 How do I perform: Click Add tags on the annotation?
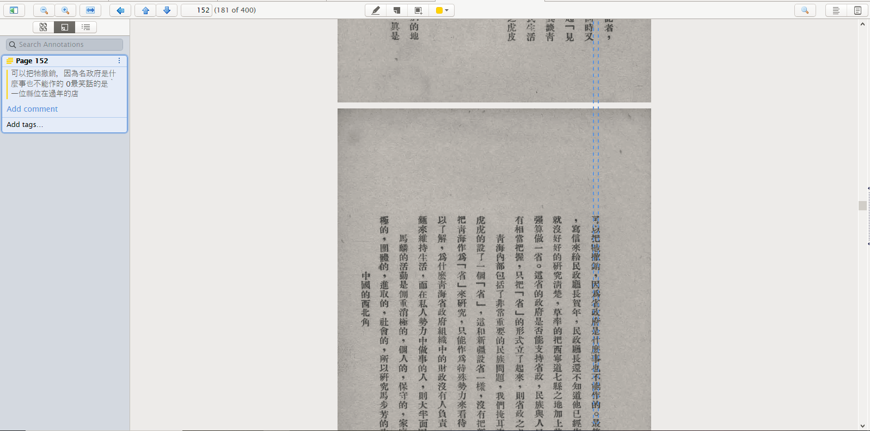click(24, 125)
